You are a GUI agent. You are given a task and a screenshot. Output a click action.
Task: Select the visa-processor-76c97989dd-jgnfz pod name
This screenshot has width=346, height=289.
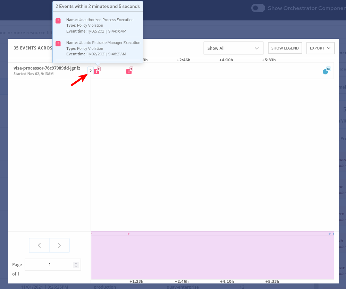point(47,68)
